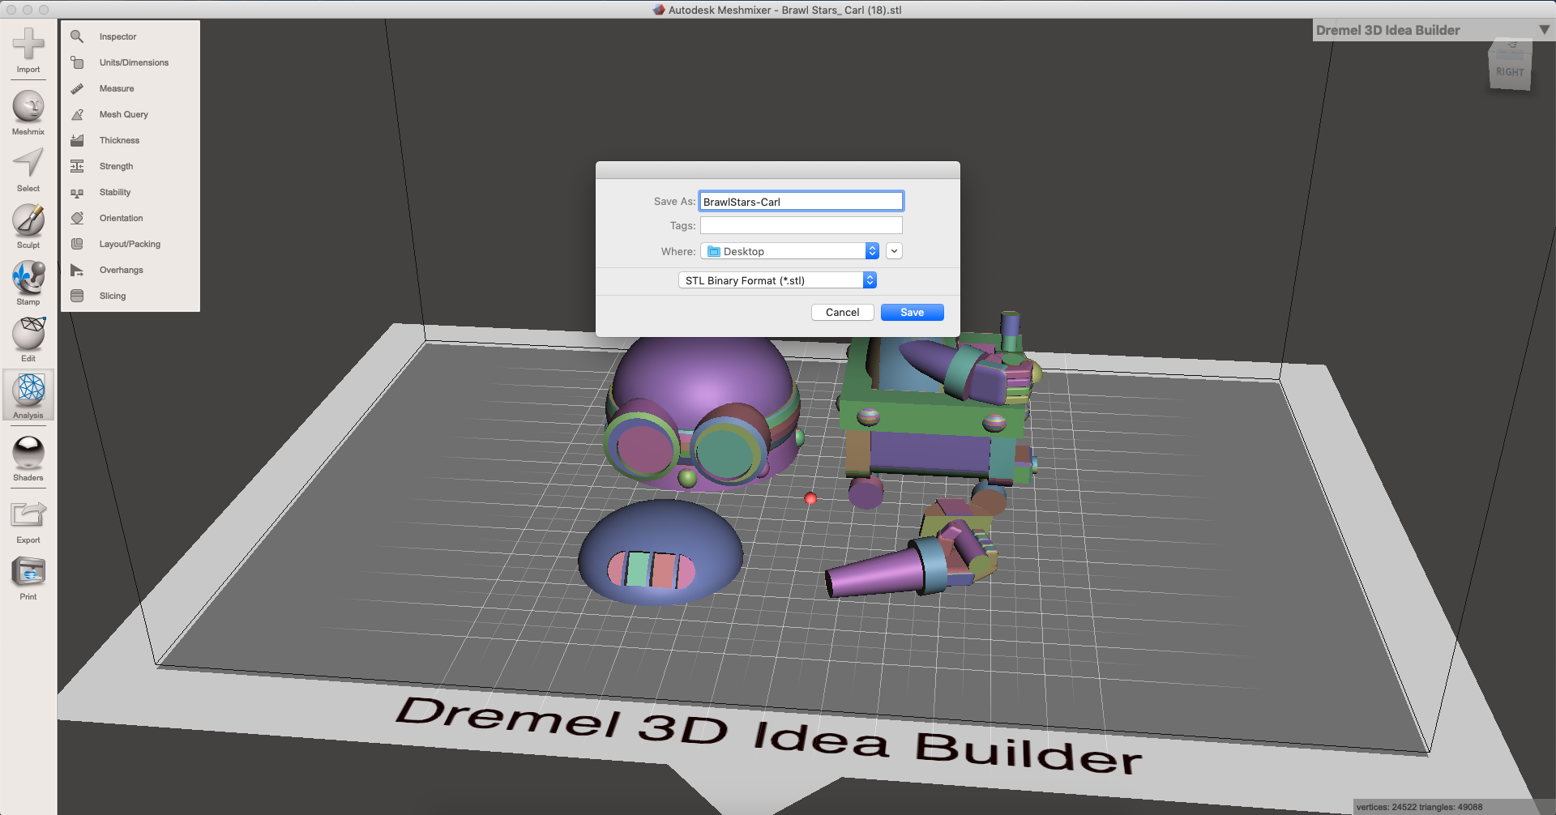
Task: Choose Stability menu entry
Action: [115, 192]
